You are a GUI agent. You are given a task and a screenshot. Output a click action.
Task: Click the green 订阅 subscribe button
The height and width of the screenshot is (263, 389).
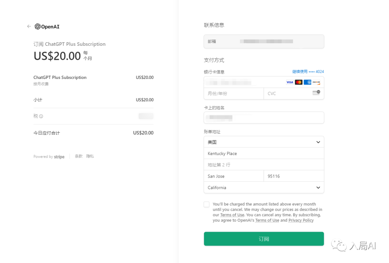tap(264, 239)
